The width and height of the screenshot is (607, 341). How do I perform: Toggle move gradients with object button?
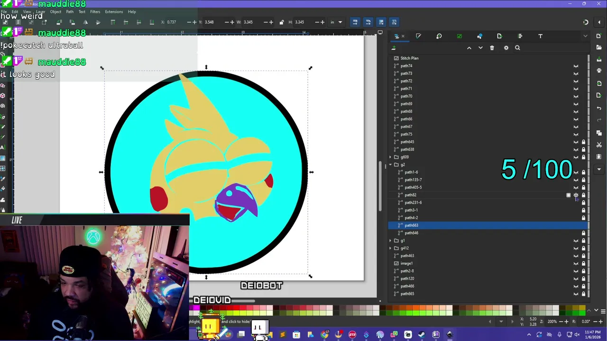pos(381,22)
